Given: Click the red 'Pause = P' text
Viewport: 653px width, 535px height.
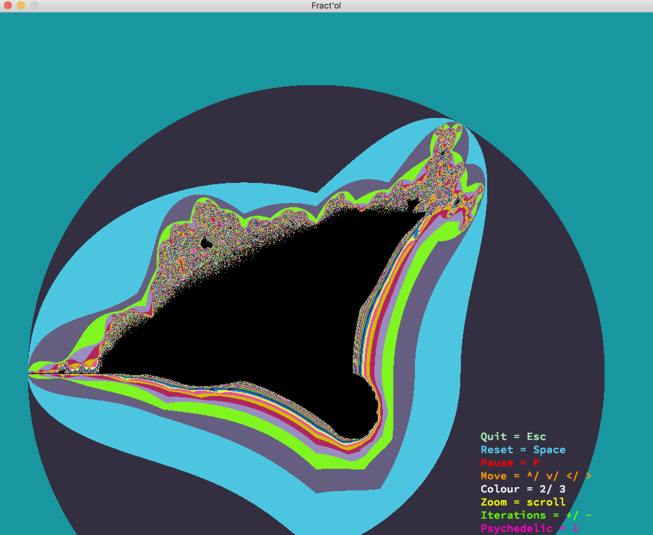Looking at the screenshot, I should click(x=510, y=463).
